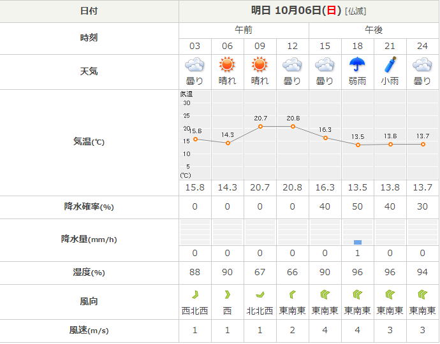Click the 降水確率(%) row label

(89, 206)
